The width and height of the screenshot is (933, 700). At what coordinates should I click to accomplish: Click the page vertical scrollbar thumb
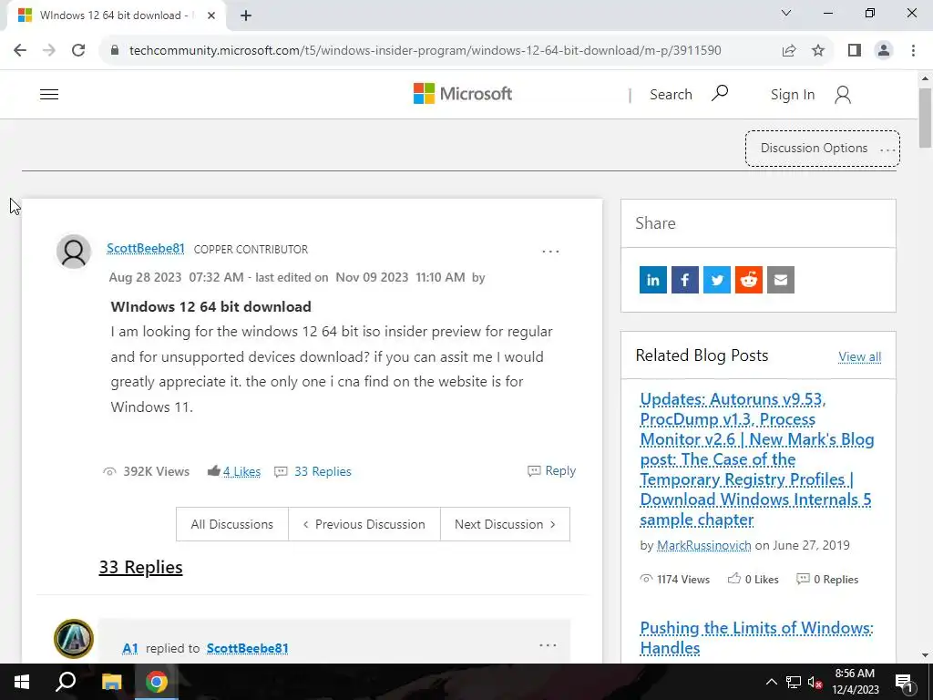coord(925,118)
